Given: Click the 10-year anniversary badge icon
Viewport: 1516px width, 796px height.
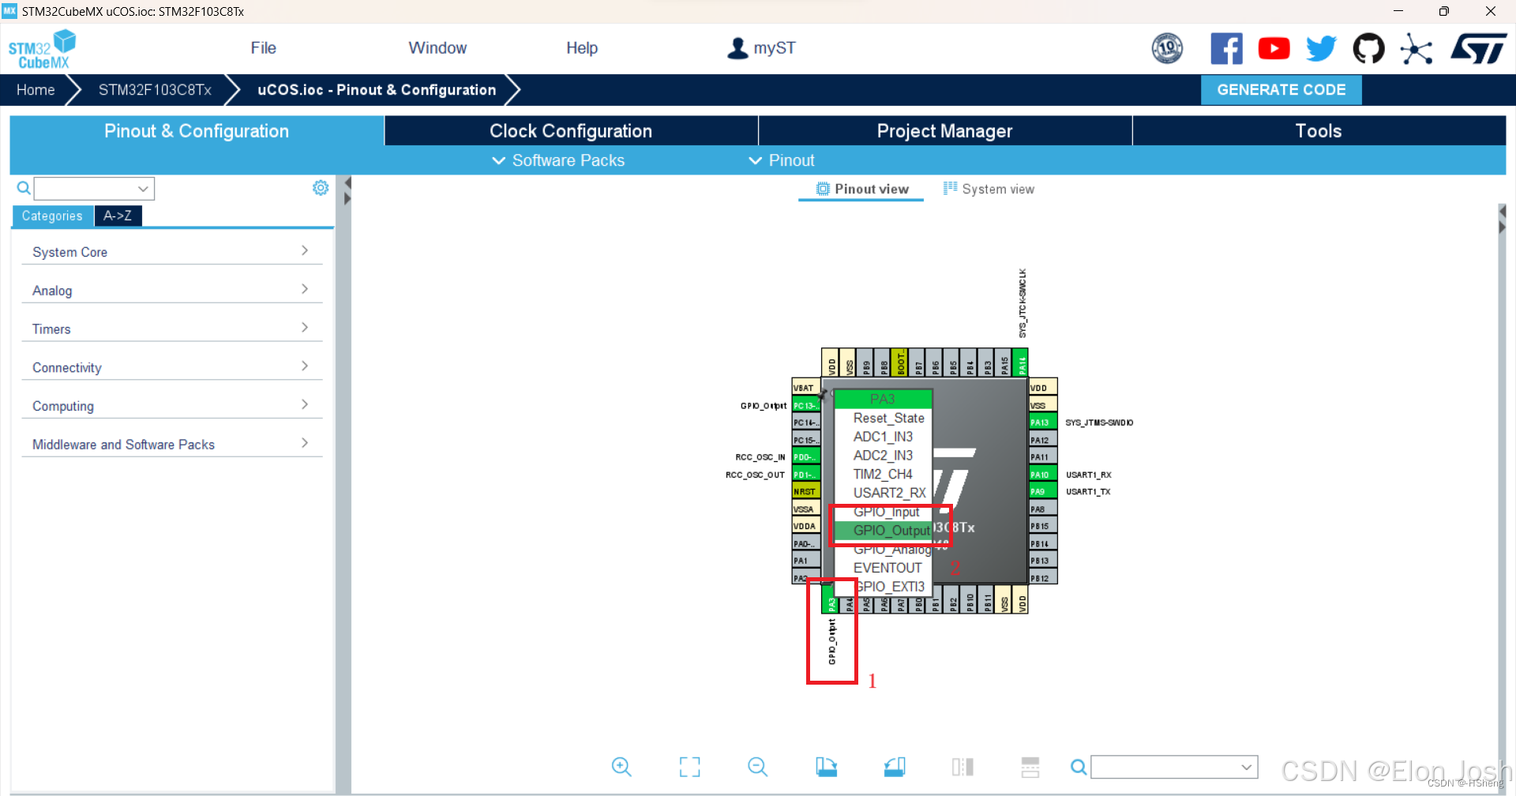Looking at the screenshot, I should tap(1167, 49).
